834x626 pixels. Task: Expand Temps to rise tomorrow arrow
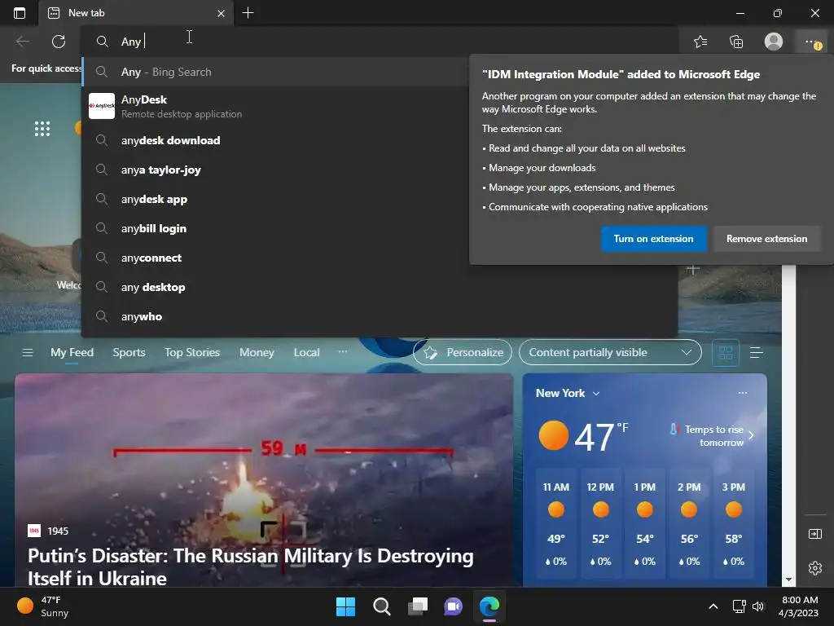click(x=751, y=435)
